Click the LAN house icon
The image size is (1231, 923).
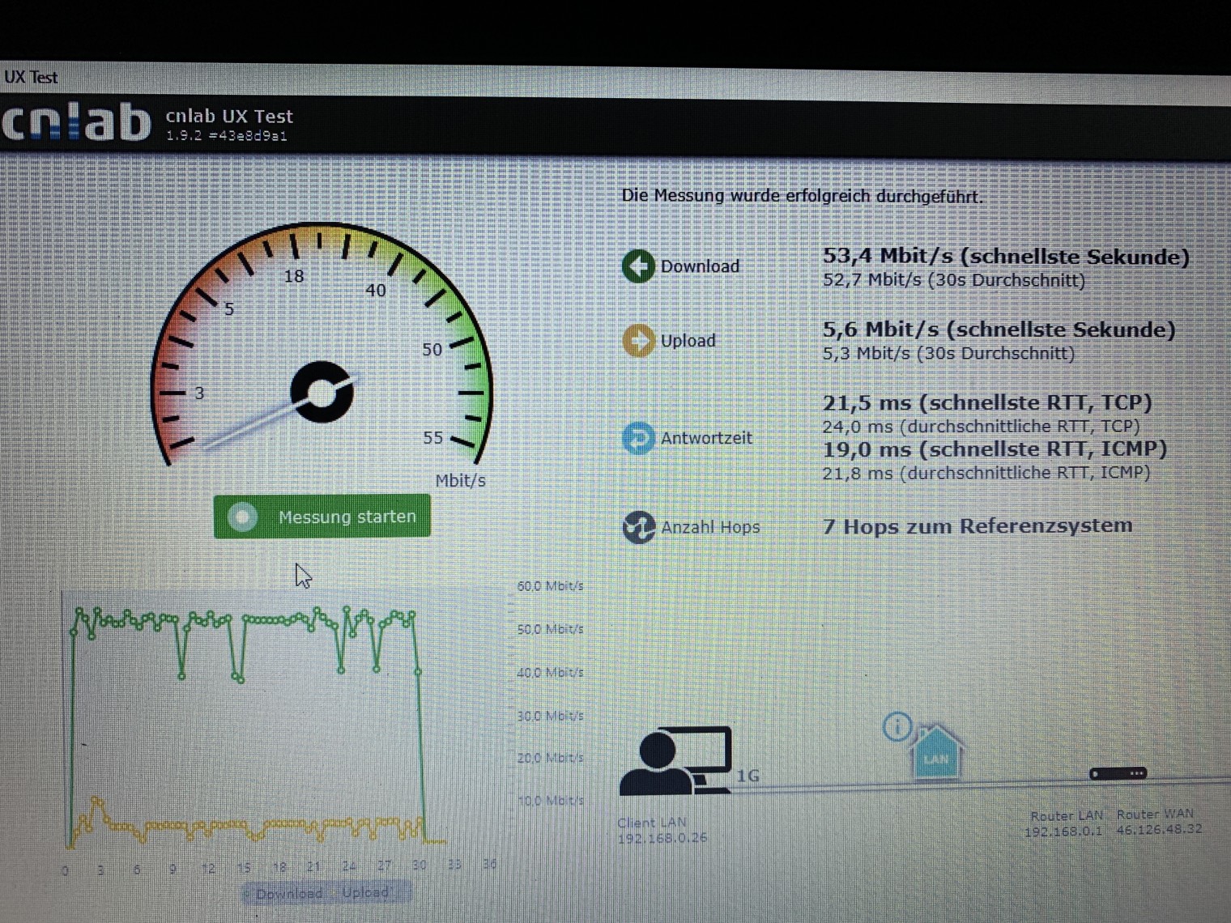(x=936, y=754)
